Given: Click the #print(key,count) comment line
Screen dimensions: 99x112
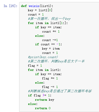Looking at the screenshot, I should tap(43, 57).
